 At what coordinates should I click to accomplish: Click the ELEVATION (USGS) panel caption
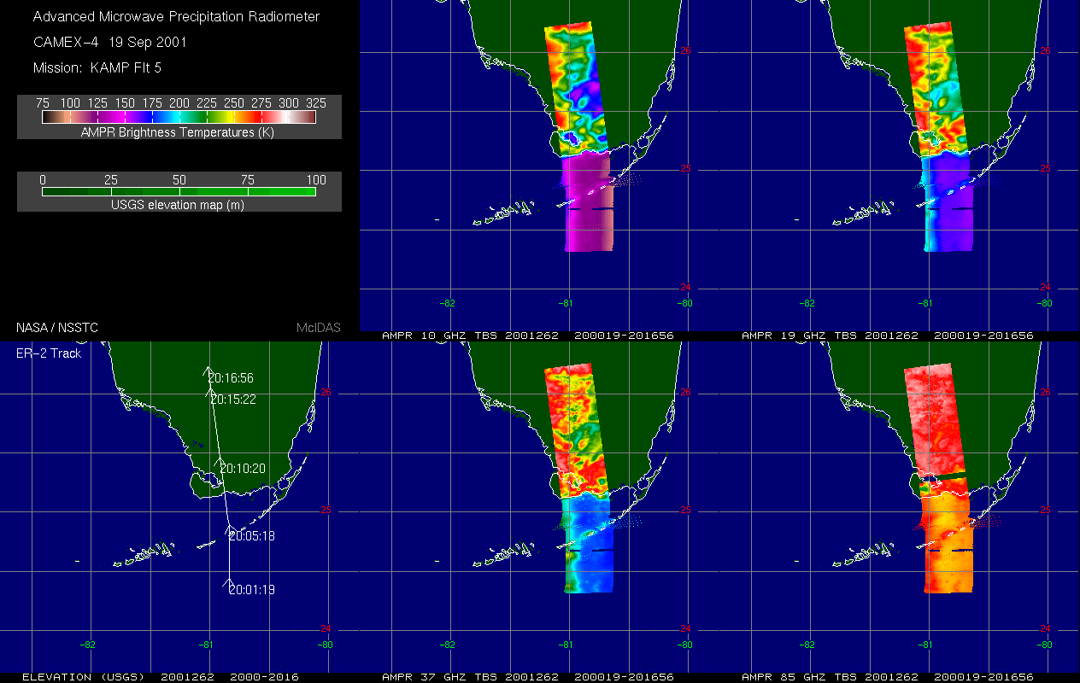[x=160, y=677]
